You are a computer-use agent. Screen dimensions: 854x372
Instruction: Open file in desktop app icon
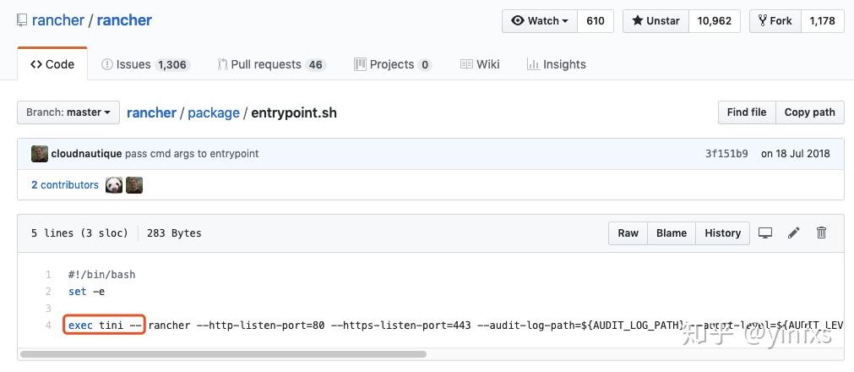click(x=765, y=233)
